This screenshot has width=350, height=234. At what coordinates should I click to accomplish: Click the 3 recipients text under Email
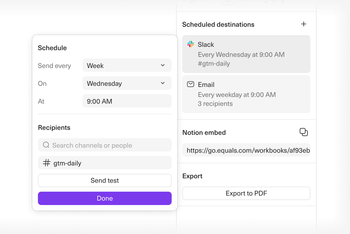tap(215, 104)
